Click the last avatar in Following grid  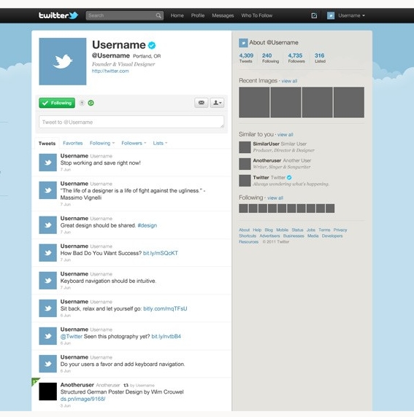point(330,208)
